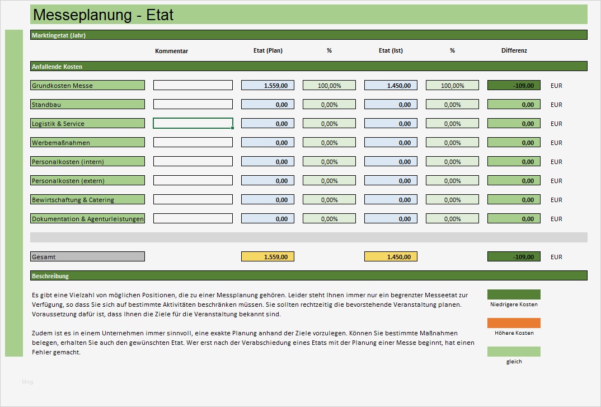The image size is (601, 407).
Task: Click the Grundkosten Messe comment field
Action: (x=193, y=85)
